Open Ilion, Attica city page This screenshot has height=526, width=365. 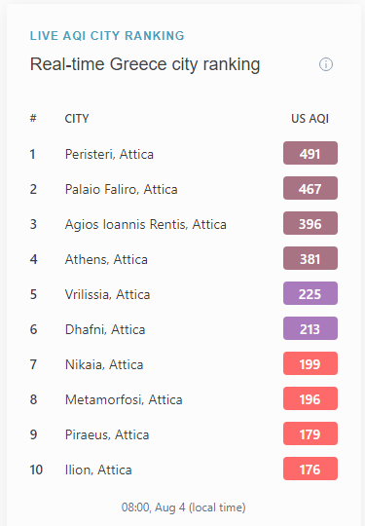click(x=98, y=470)
